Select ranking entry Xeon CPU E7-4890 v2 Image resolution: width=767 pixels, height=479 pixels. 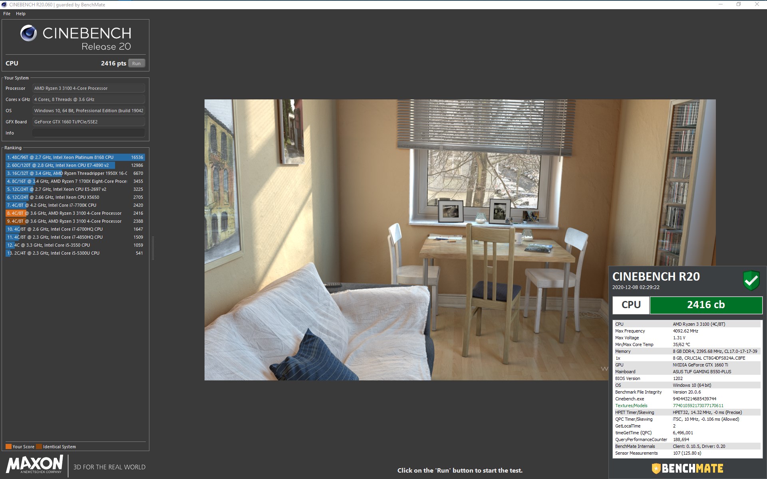pos(75,165)
